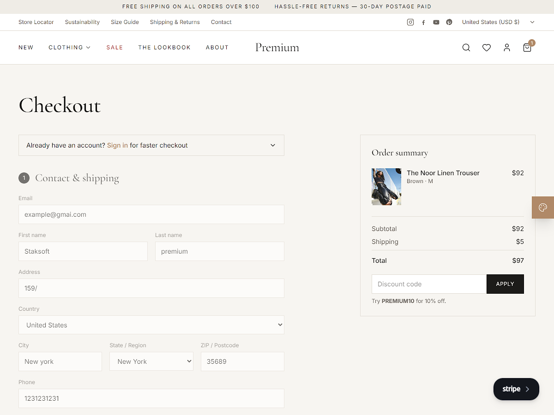
Task: Go to the New menu item
Action: (x=26, y=47)
